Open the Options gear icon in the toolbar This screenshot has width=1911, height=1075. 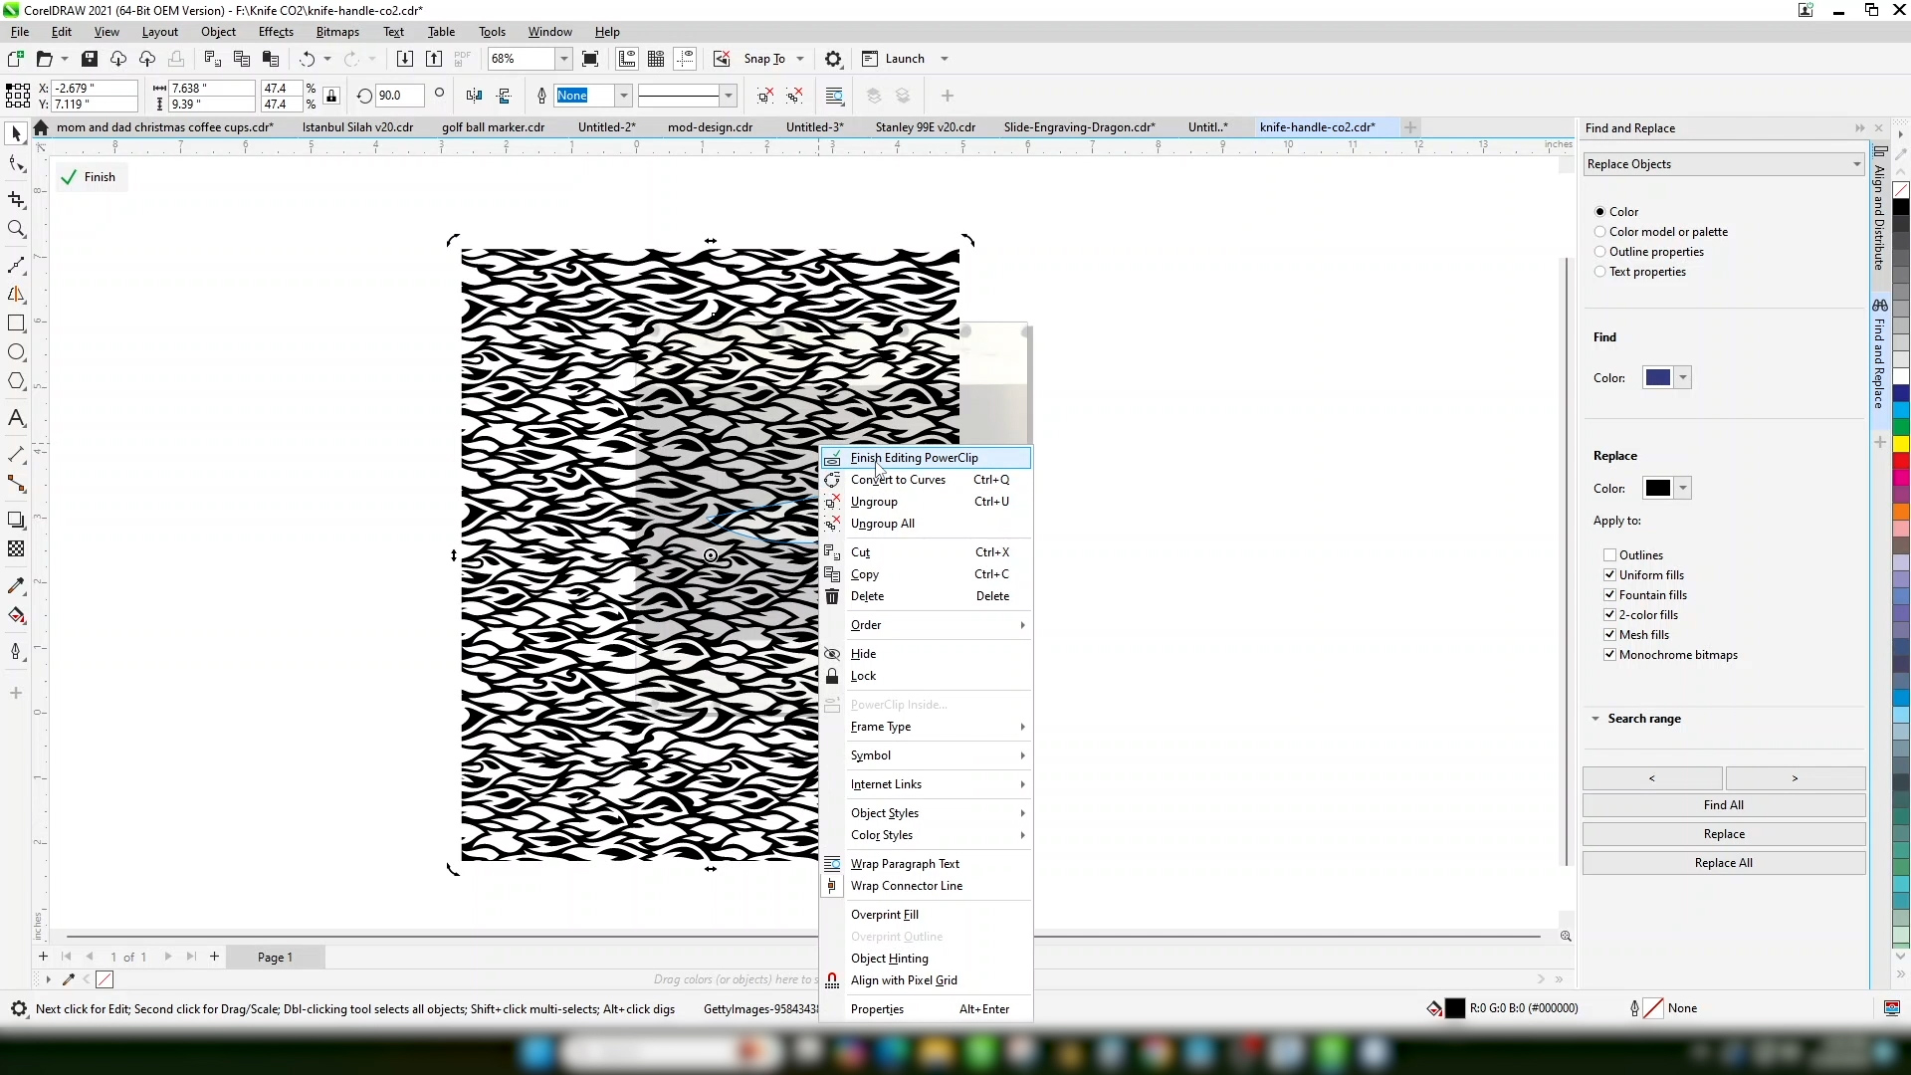coord(834,59)
